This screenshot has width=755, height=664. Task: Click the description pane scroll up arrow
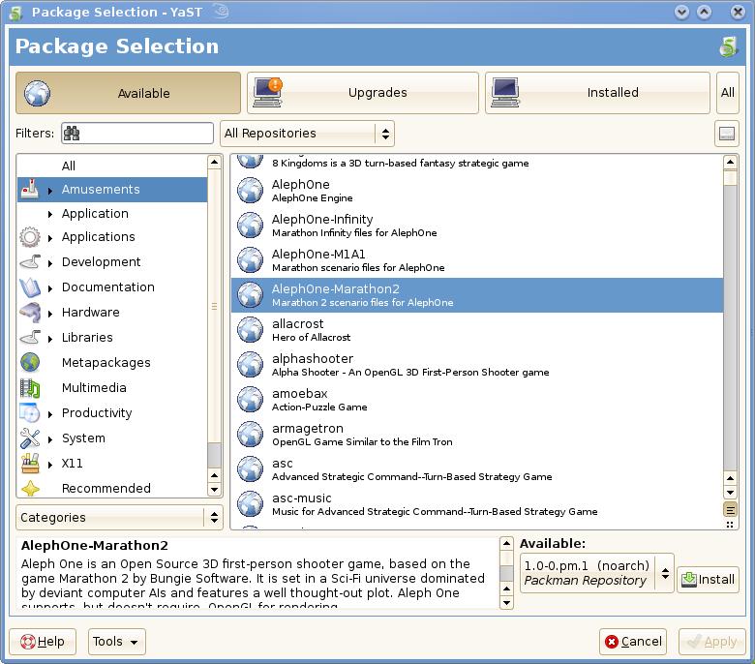click(x=506, y=544)
